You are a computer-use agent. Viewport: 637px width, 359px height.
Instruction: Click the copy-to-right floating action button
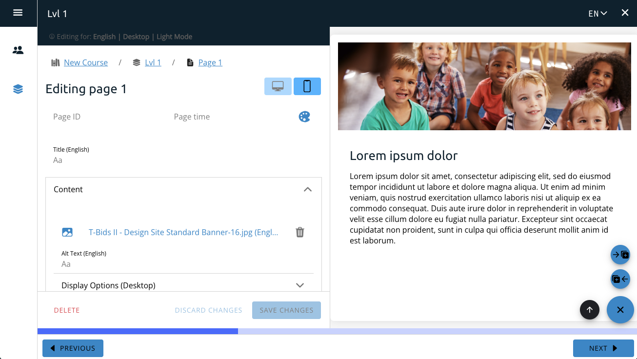[620, 255]
